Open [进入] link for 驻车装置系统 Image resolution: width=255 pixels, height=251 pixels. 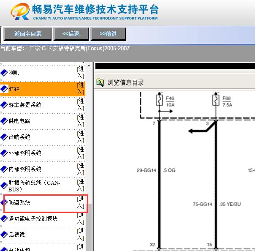coord(81,105)
